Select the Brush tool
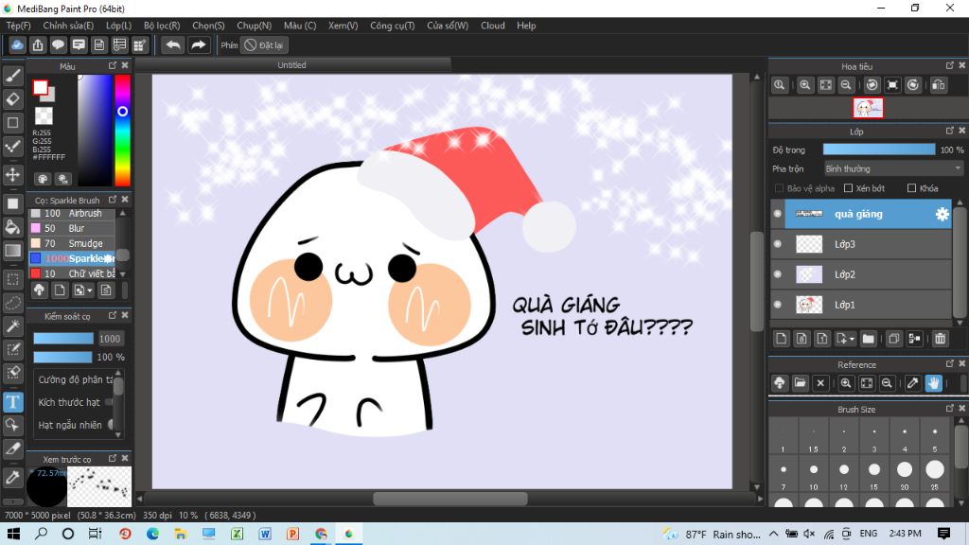This screenshot has height=545, width=969. pyautogui.click(x=13, y=76)
